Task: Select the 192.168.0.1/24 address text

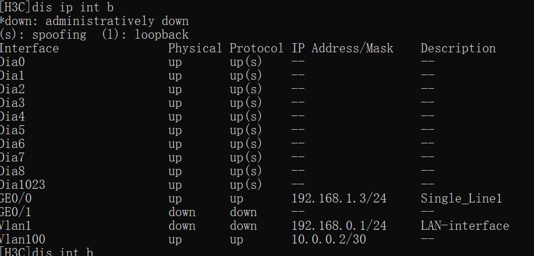Action: pyautogui.click(x=339, y=226)
